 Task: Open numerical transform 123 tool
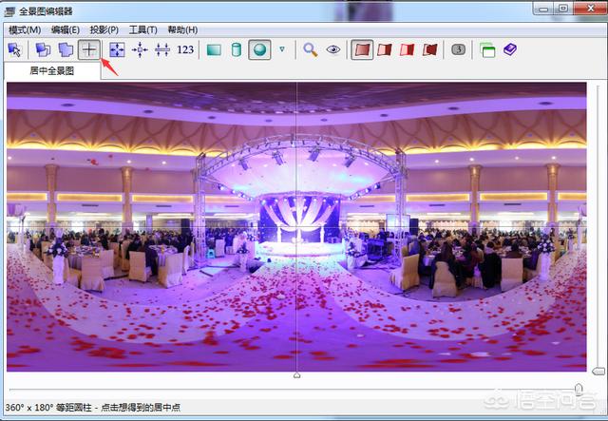[x=185, y=49]
